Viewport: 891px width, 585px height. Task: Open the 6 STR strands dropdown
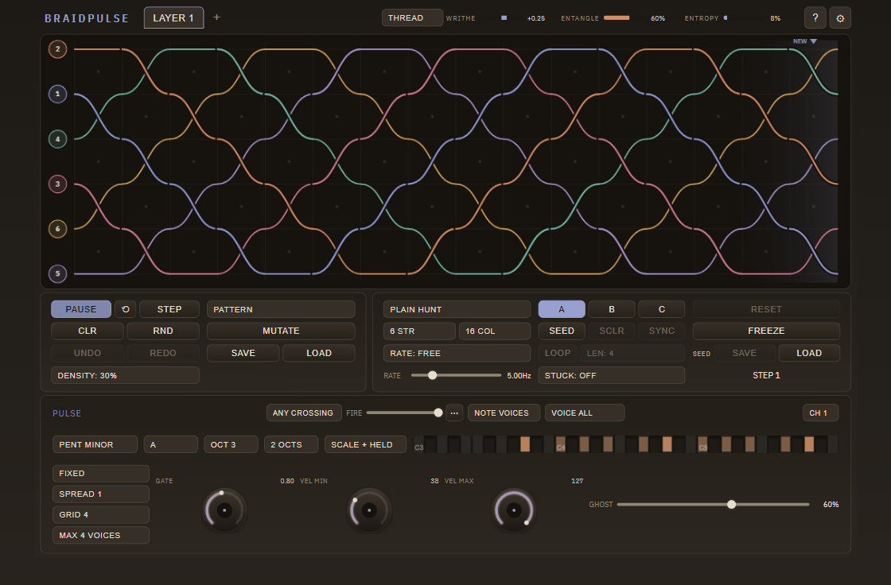coord(419,331)
